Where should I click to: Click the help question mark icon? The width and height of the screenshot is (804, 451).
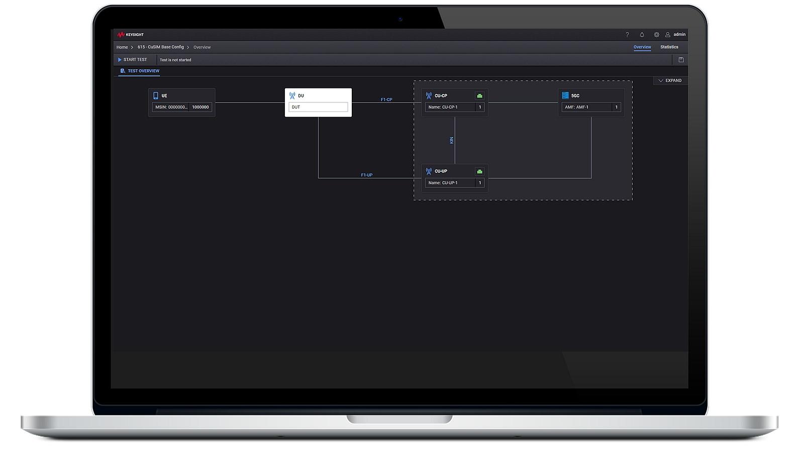coord(627,35)
